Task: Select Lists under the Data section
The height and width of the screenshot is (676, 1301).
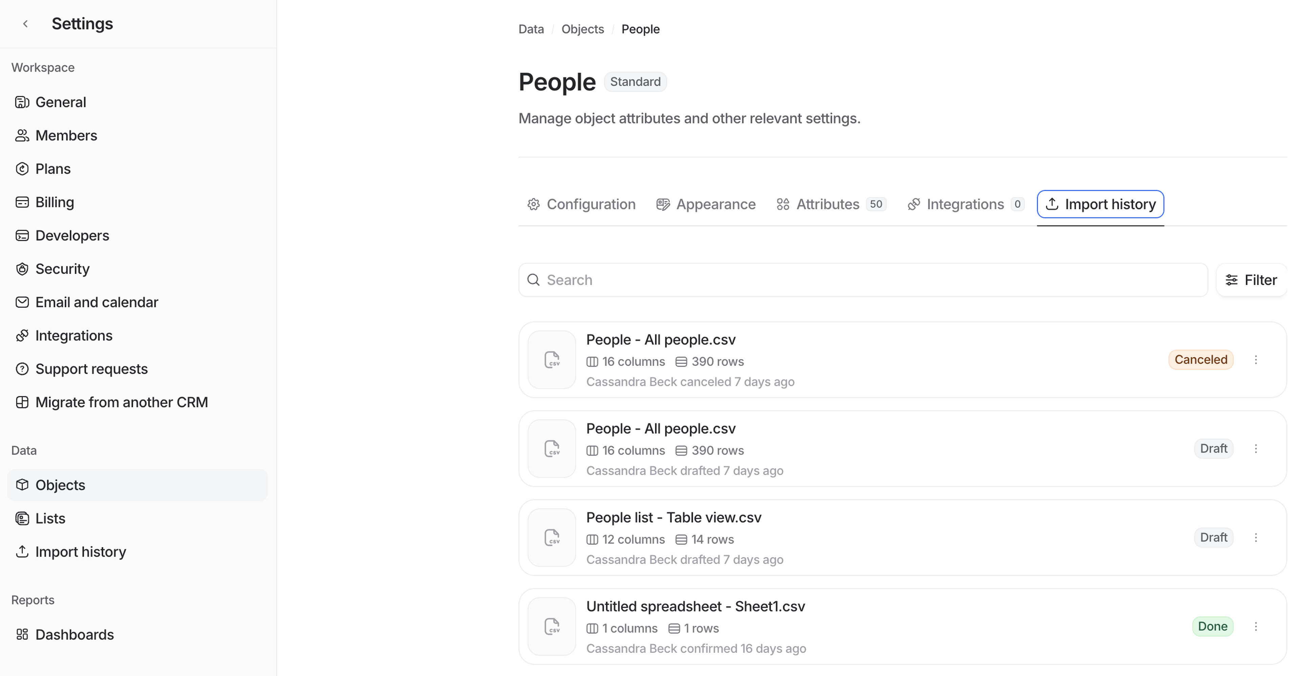Action: (50, 518)
